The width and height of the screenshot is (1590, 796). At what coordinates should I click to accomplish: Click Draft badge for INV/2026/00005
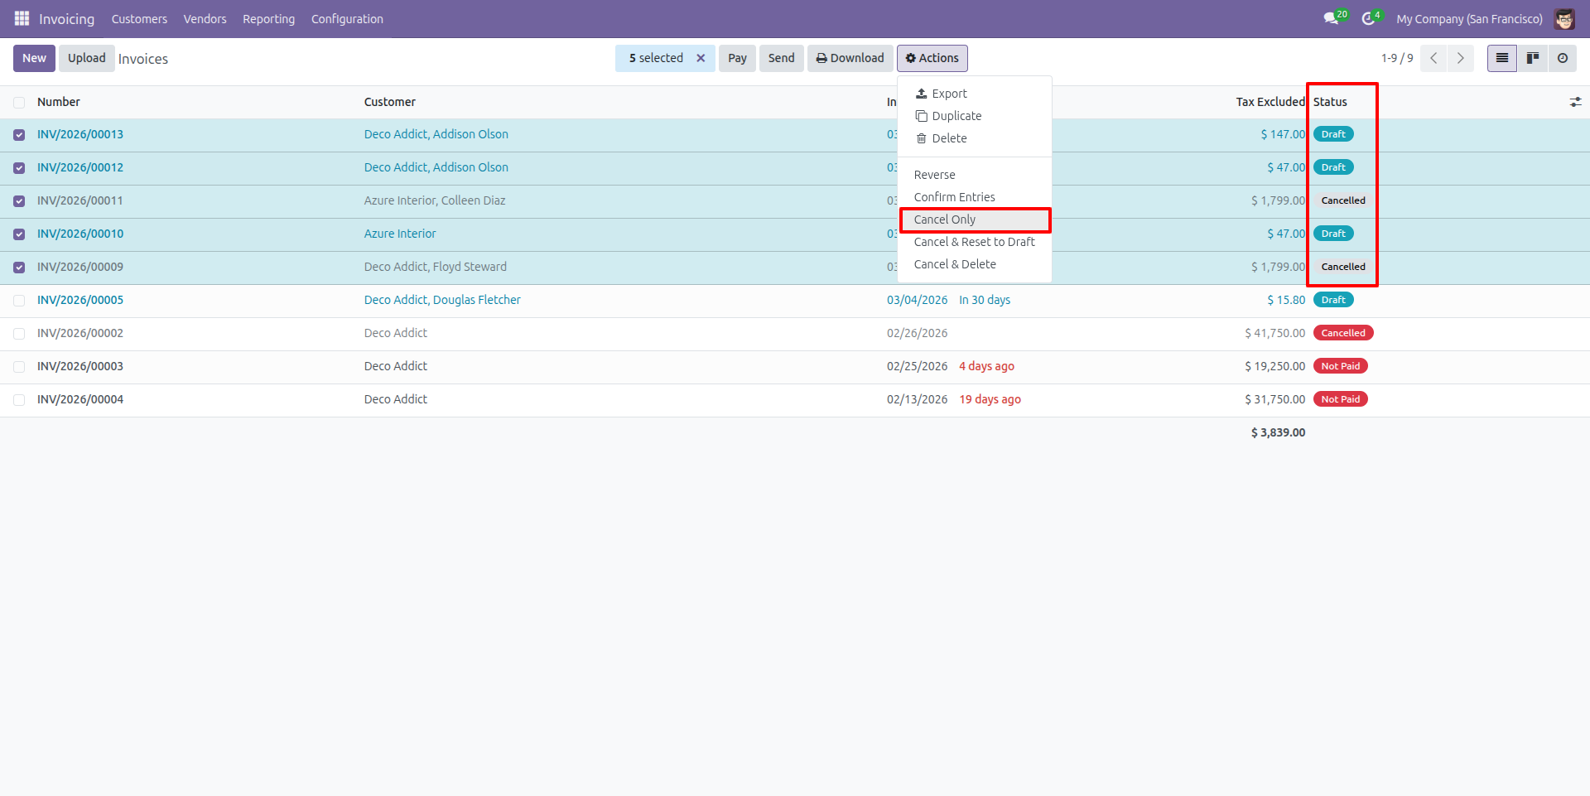1333,300
